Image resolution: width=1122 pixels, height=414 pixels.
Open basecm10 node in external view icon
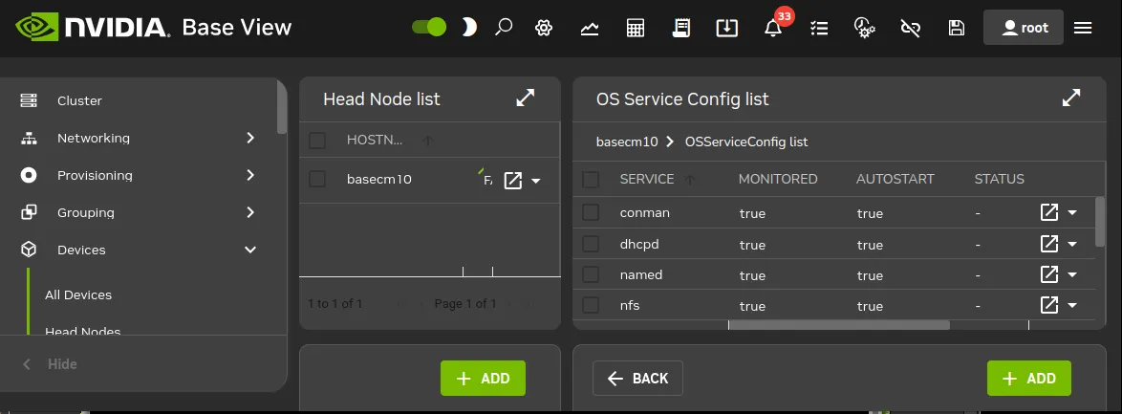tap(513, 180)
